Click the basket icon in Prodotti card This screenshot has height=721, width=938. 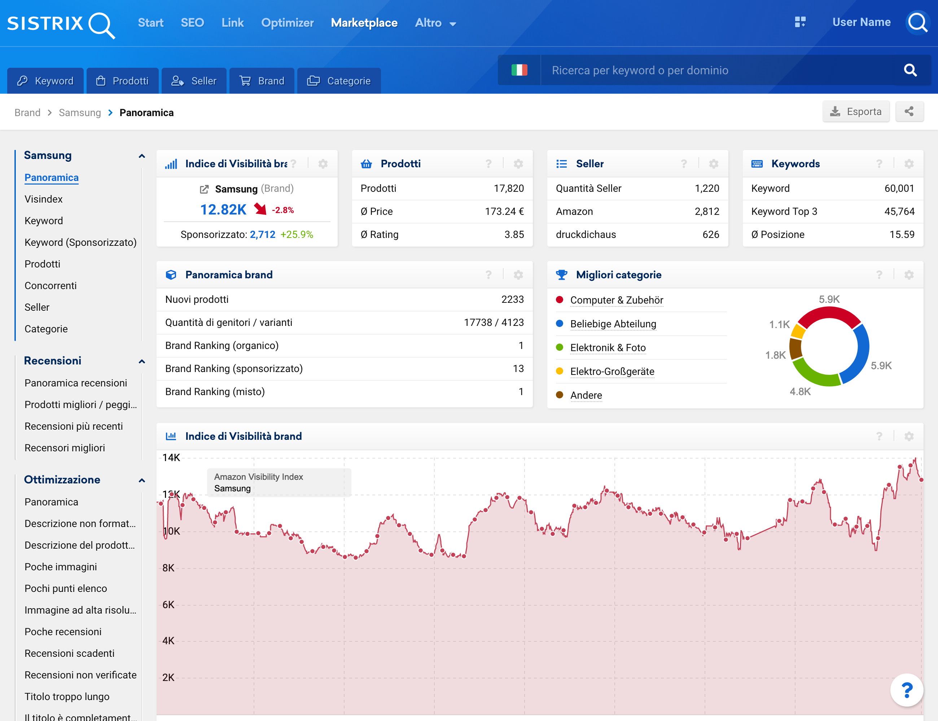point(366,164)
